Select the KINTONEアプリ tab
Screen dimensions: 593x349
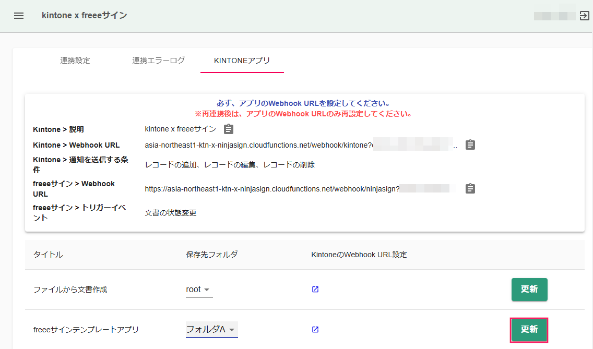[242, 61]
